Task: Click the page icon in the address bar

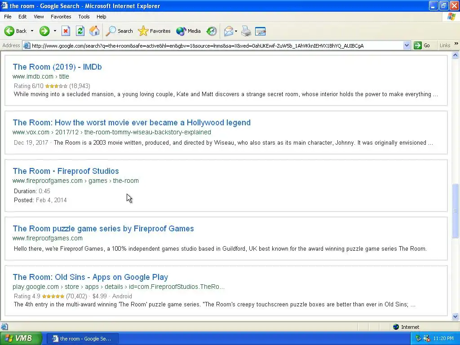Action: (27, 45)
